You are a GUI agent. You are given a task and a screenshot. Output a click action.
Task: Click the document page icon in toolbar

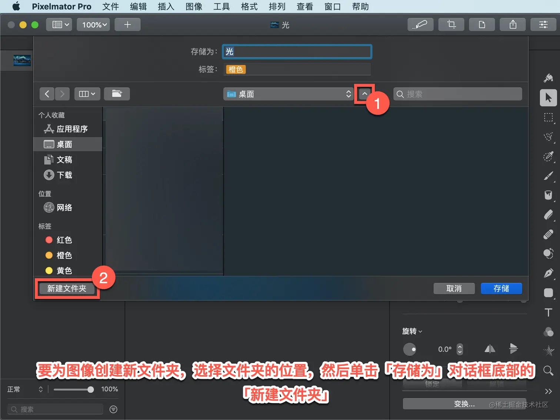tap(482, 24)
